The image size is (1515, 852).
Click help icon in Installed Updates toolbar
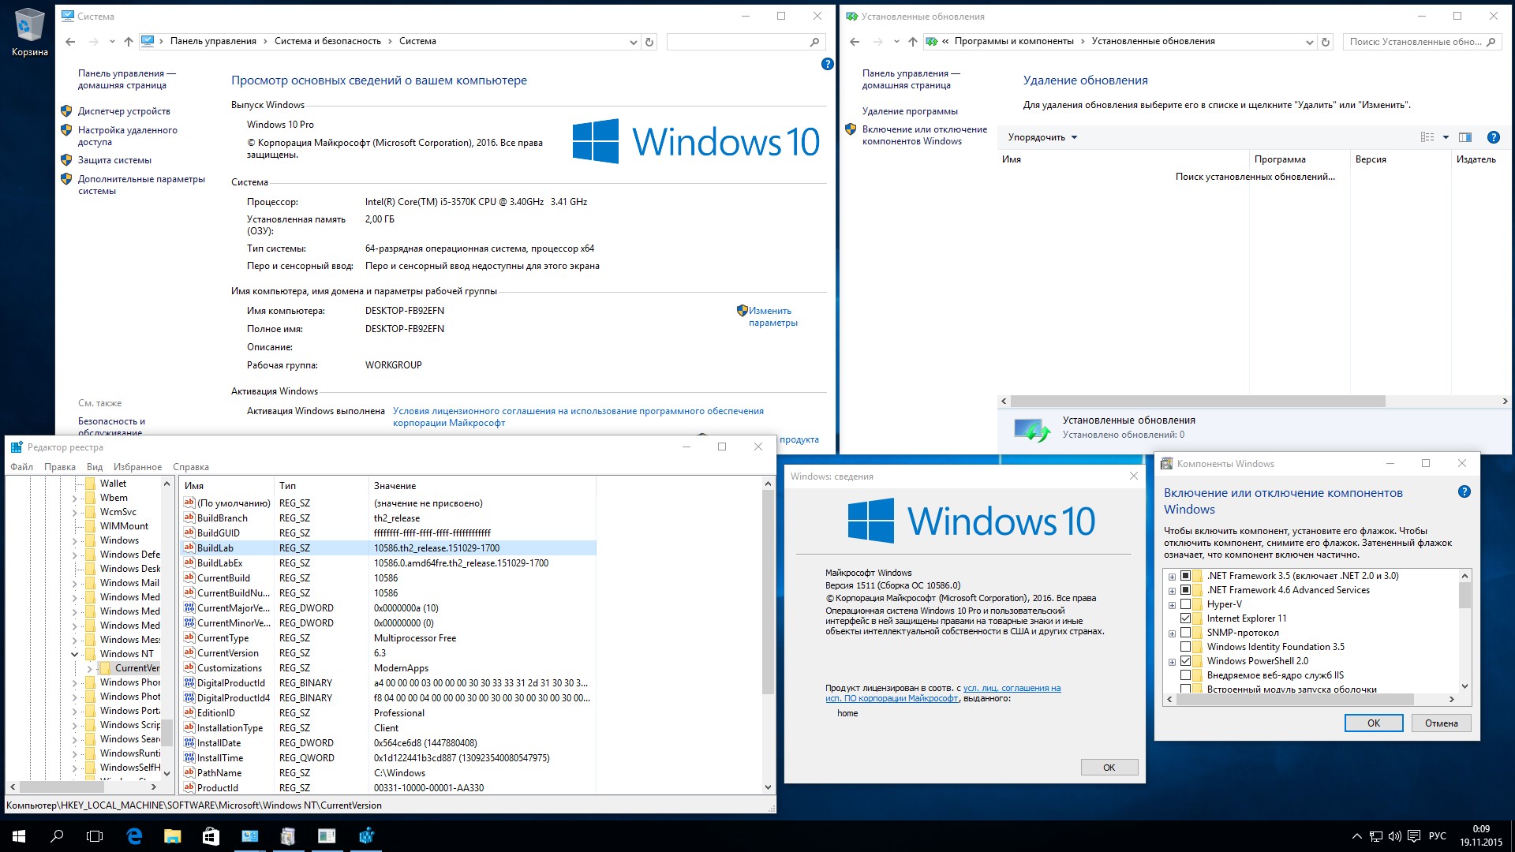[1493, 137]
